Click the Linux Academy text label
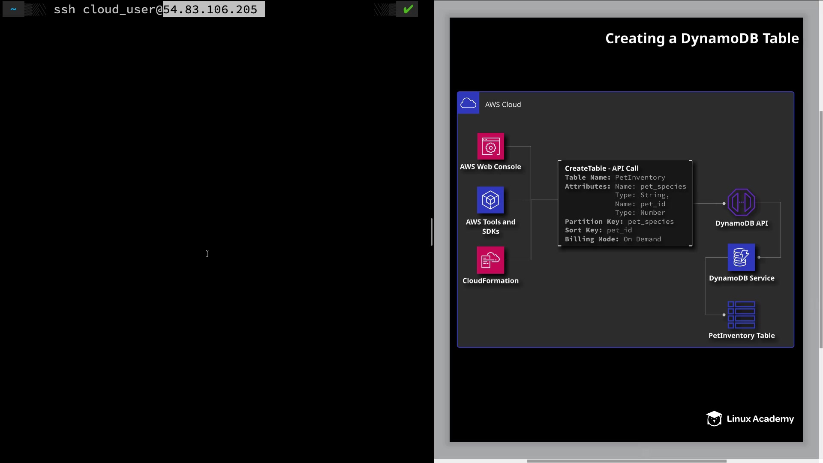The height and width of the screenshot is (463, 823). (x=760, y=419)
